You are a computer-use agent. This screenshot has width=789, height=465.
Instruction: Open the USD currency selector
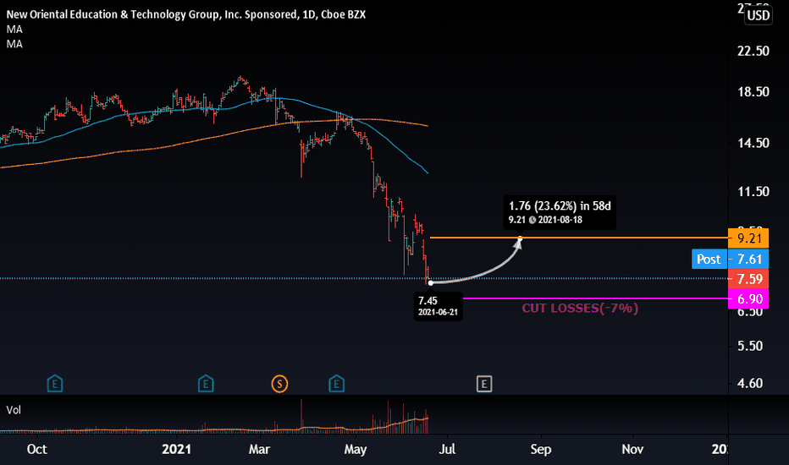pyautogui.click(x=759, y=15)
